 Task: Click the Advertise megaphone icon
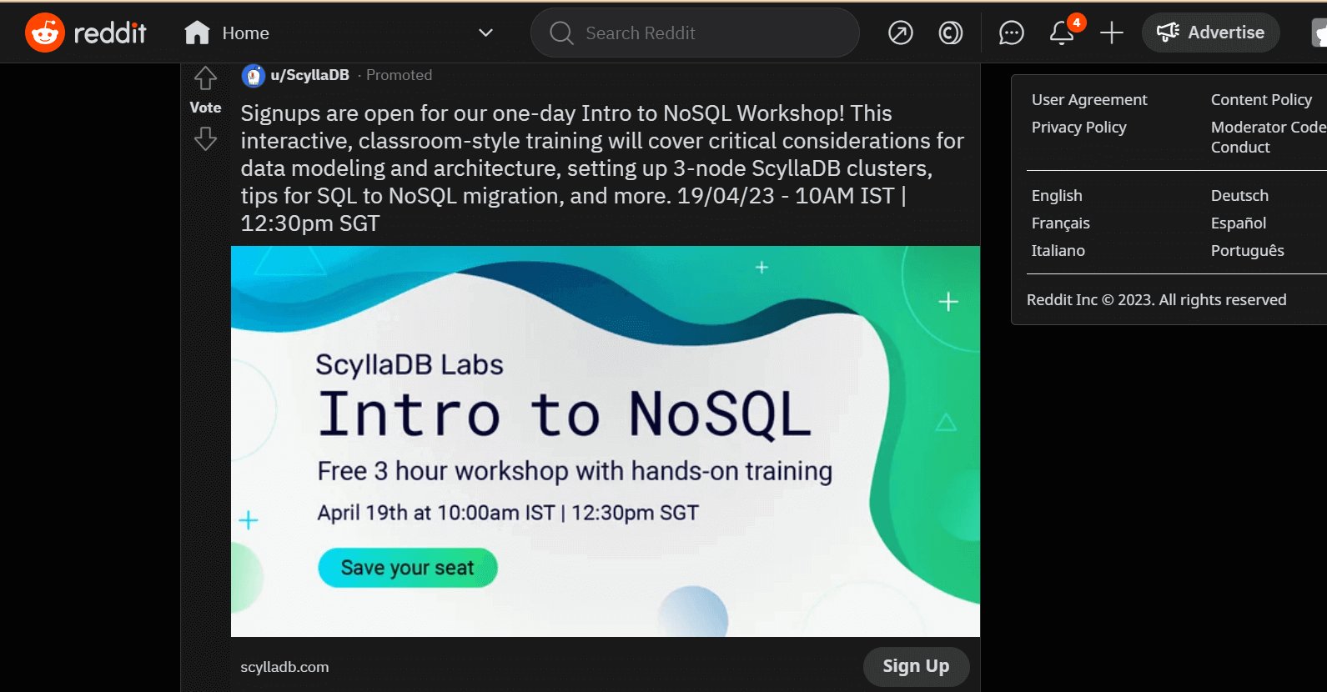(x=1168, y=33)
